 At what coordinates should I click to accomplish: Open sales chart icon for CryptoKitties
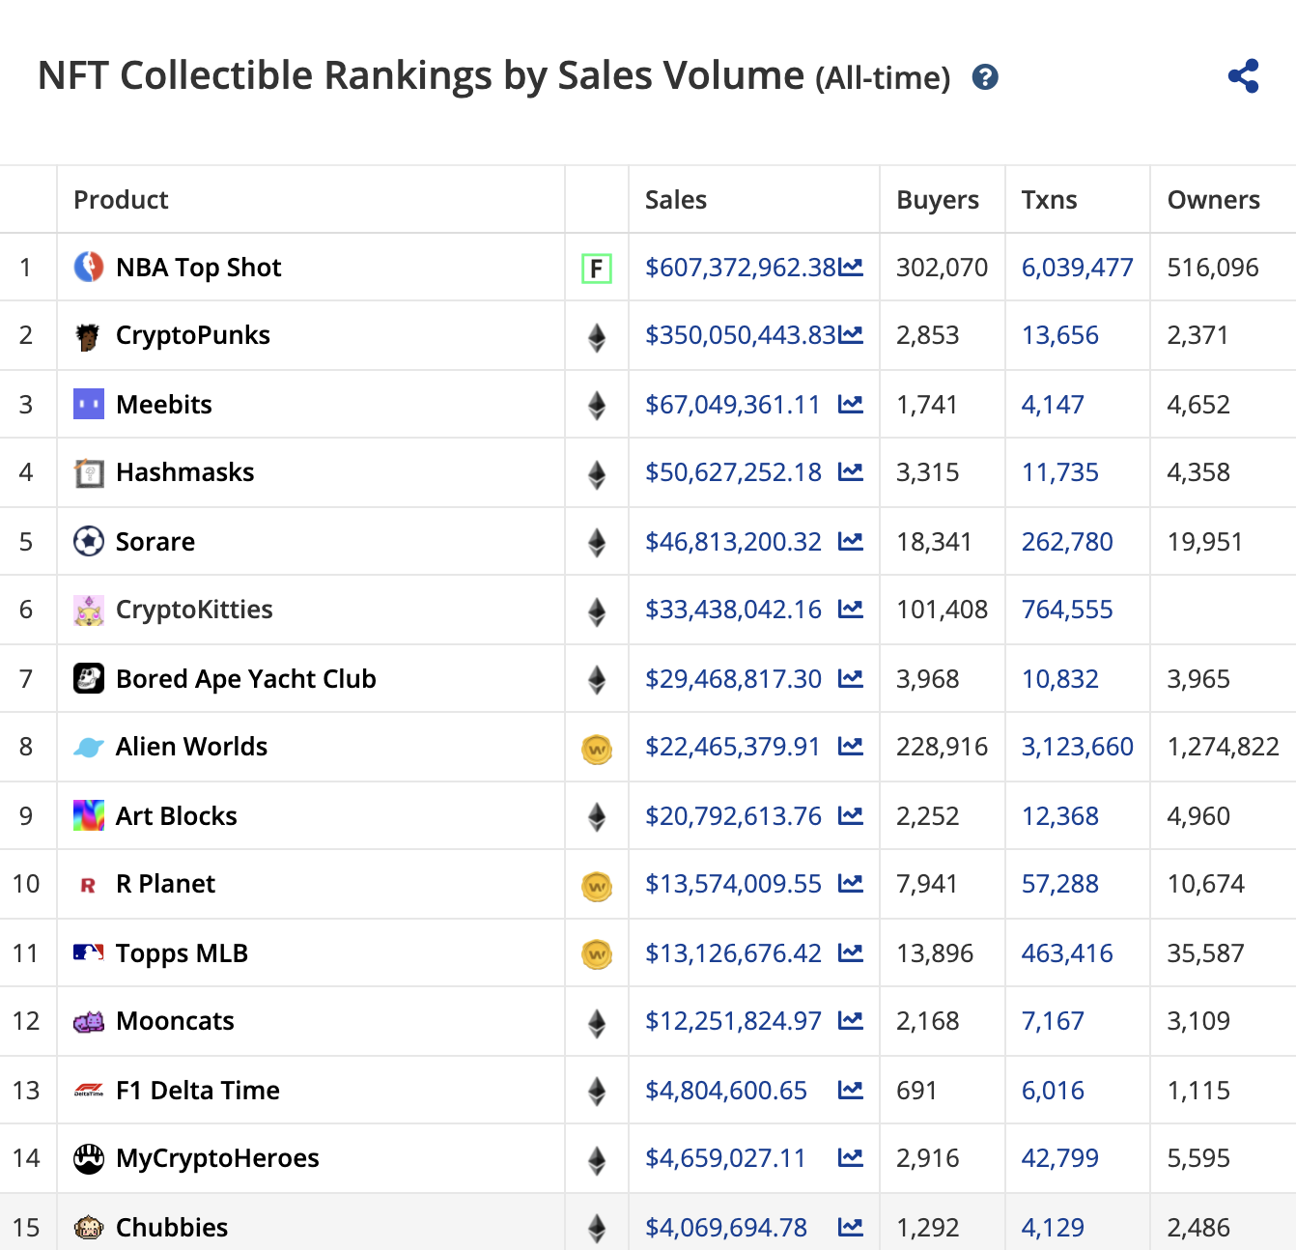[x=851, y=610]
